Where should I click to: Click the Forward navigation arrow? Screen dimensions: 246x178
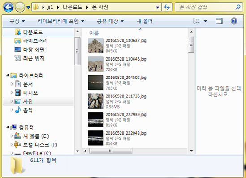pyautogui.click(x=20, y=7)
